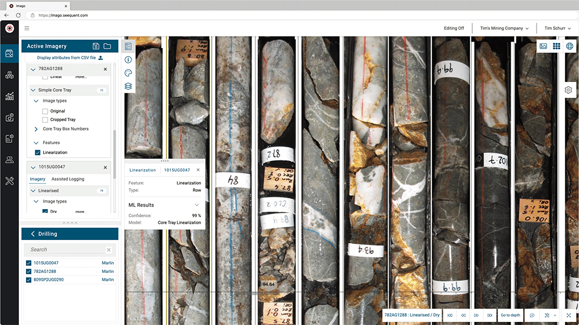Enable the Original image type checkbox

coord(45,111)
